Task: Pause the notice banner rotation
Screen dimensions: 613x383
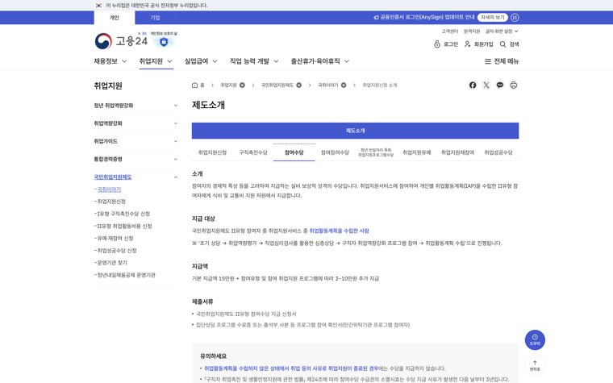Action: pos(515,18)
